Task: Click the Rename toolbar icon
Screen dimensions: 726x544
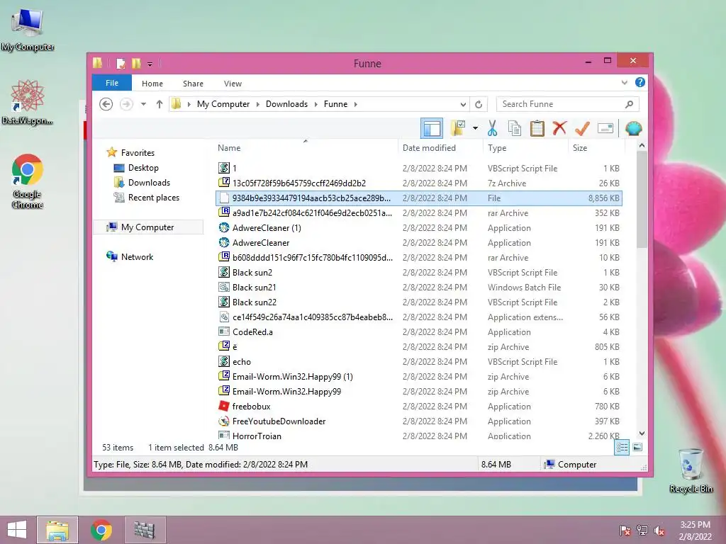Action: [605, 128]
